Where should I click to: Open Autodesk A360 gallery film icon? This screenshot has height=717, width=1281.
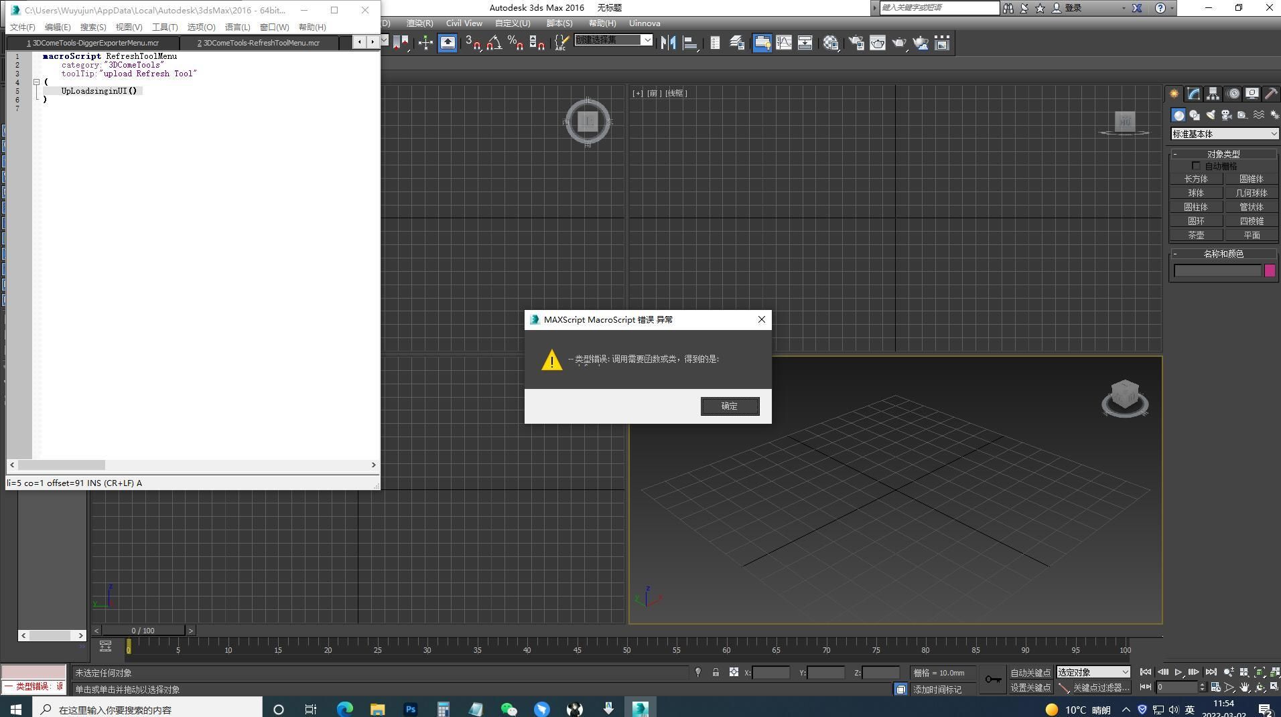(942, 43)
